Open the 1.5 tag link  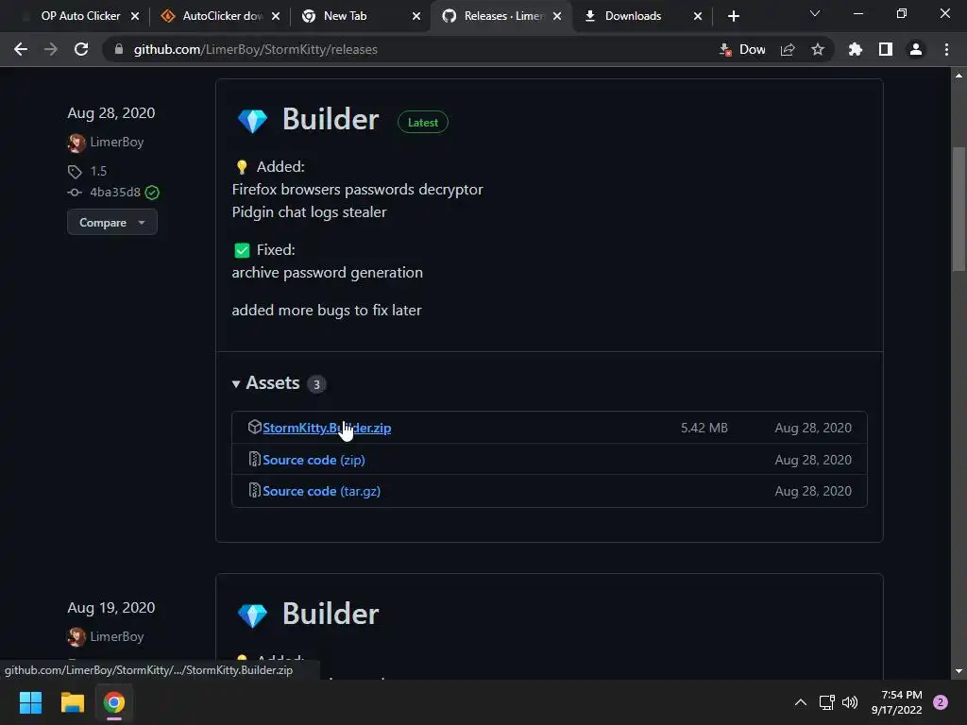pos(98,172)
